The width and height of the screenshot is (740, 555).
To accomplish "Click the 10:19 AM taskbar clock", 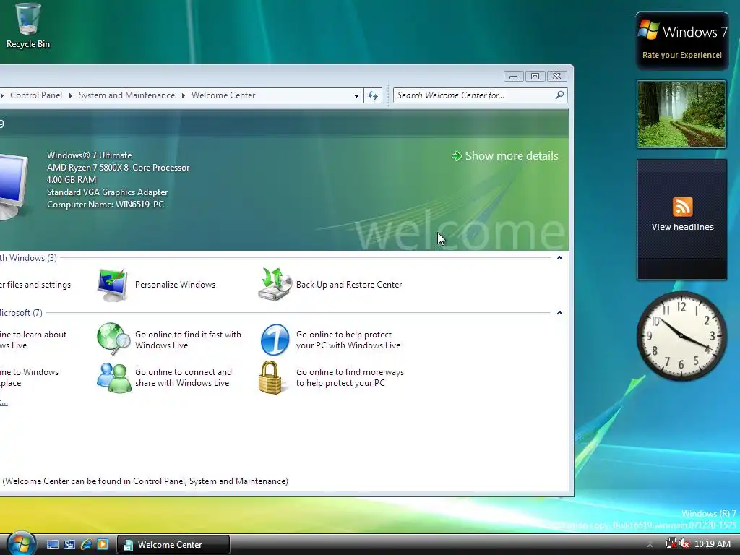I will (x=712, y=544).
